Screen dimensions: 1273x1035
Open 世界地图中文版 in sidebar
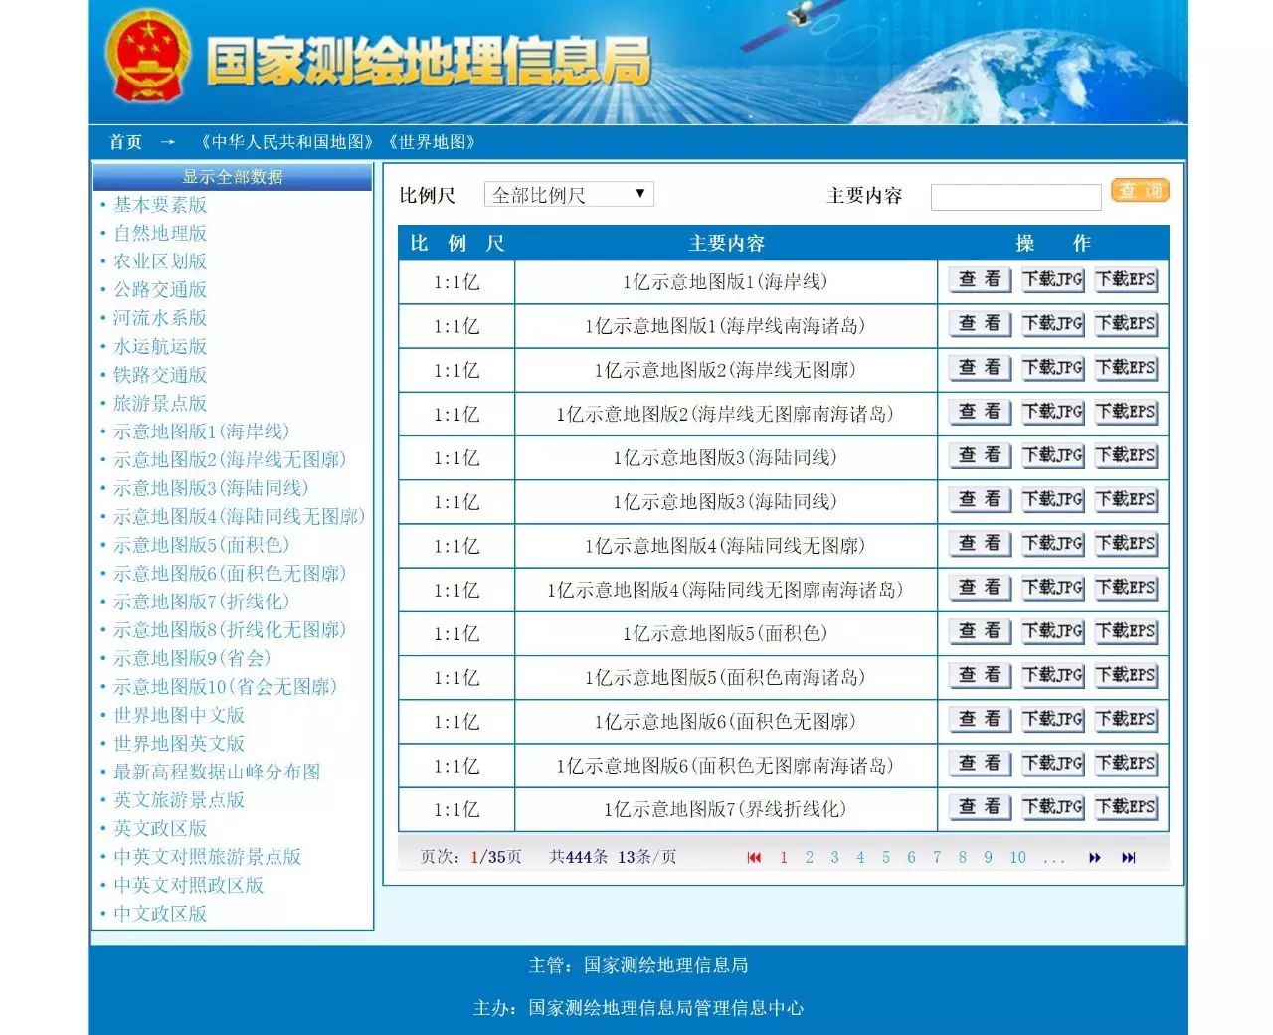coord(179,715)
